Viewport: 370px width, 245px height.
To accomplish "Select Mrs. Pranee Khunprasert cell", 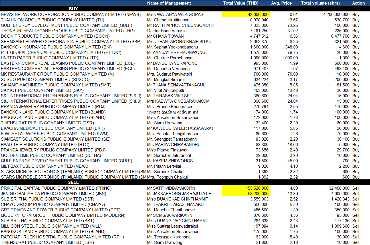I will click(171, 107).
